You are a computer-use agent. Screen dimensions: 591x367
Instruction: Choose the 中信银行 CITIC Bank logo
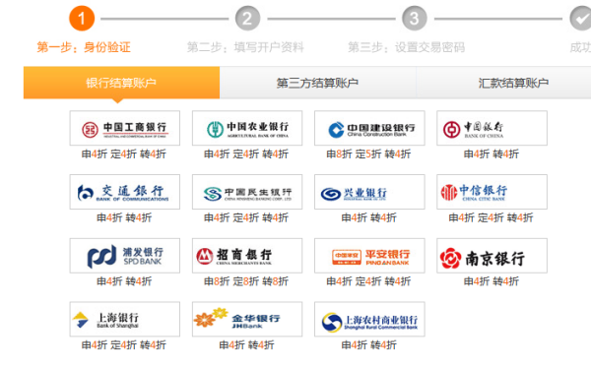click(492, 192)
